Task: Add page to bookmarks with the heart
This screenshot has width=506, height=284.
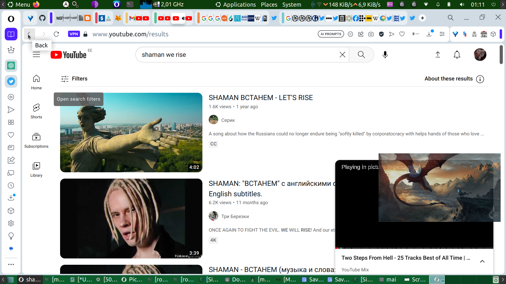Action: [402, 34]
